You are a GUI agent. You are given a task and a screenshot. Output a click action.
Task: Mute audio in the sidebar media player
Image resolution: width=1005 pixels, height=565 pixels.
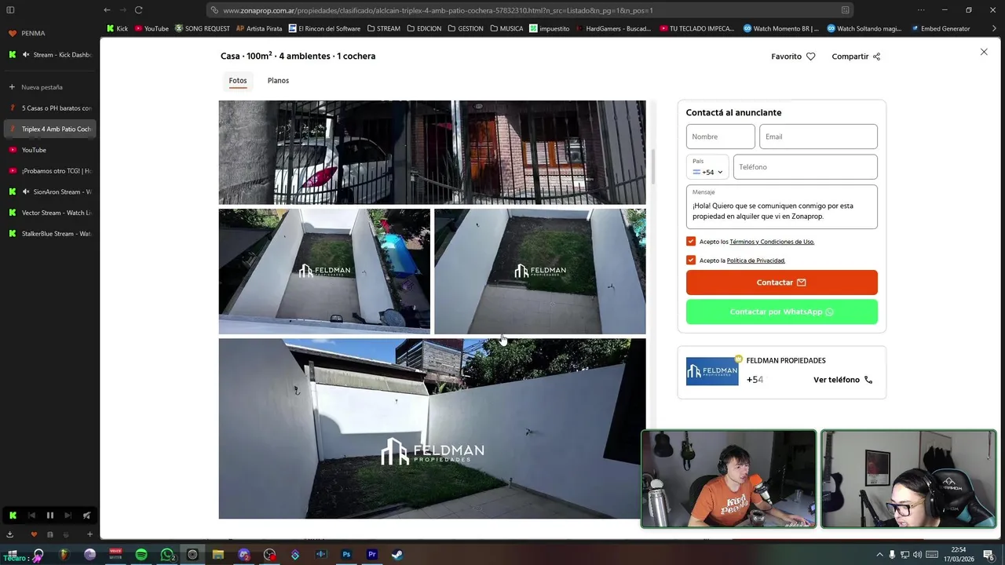pos(86,516)
